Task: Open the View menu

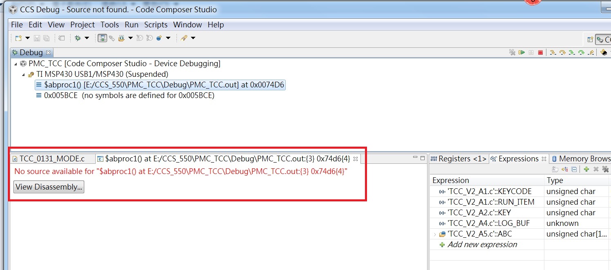Action: click(x=56, y=25)
